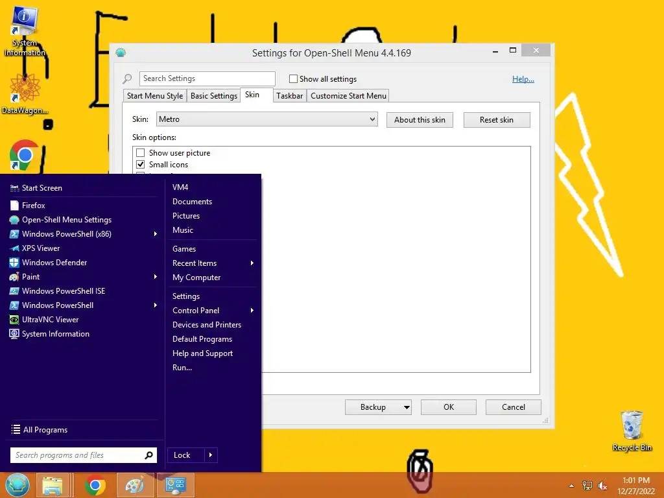Open Help and Support entry
Image resolution: width=664 pixels, height=498 pixels.
click(202, 353)
